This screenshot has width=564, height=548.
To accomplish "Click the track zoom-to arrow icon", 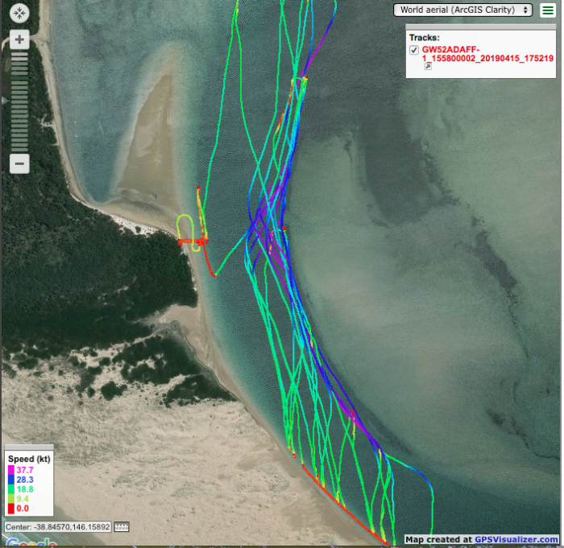I will point(428,68).
